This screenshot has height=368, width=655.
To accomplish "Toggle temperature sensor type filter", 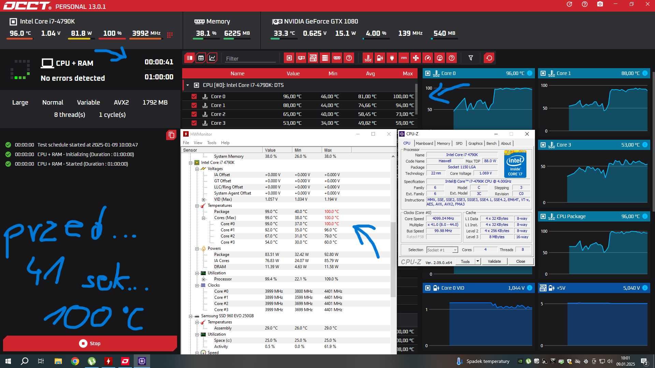I will (368, 58).
